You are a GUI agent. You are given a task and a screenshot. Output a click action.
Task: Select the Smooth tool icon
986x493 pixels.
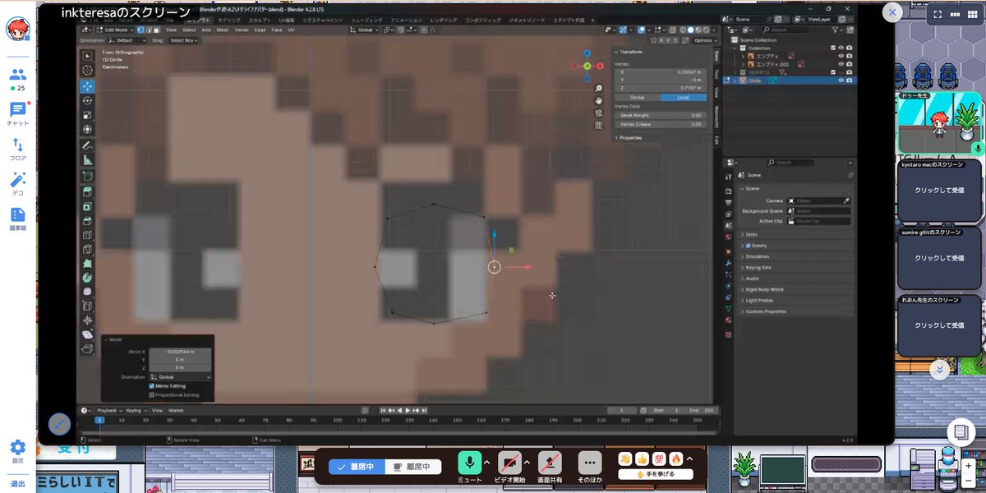coord(87,292)
